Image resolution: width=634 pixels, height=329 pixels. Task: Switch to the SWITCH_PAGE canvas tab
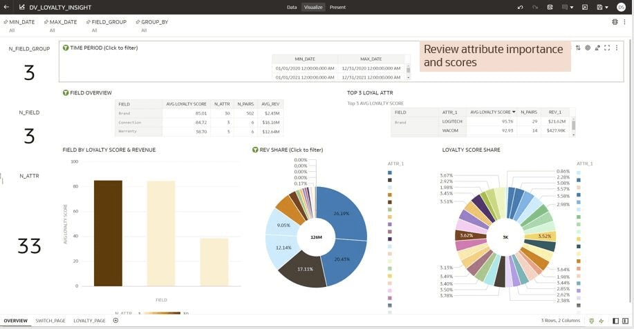tap(50, 321)
